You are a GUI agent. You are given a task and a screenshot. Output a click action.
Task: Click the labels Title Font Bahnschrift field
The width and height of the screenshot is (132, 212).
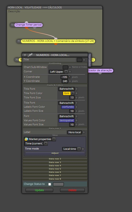[67, 103]
